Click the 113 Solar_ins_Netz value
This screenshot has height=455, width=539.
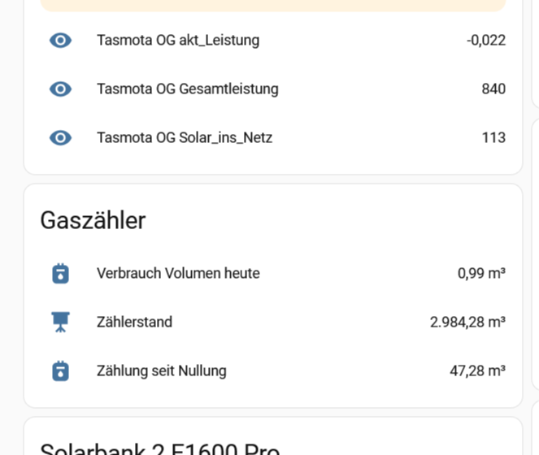tap(493, 137)
